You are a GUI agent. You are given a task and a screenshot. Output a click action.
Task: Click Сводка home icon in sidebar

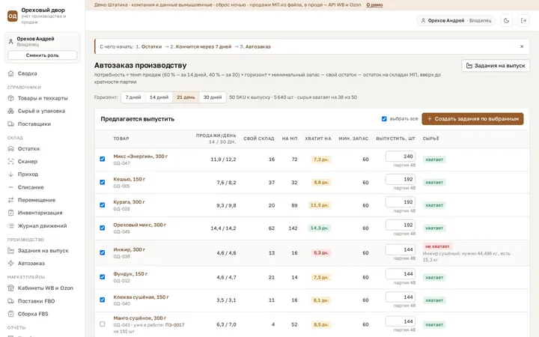[11, 73]
